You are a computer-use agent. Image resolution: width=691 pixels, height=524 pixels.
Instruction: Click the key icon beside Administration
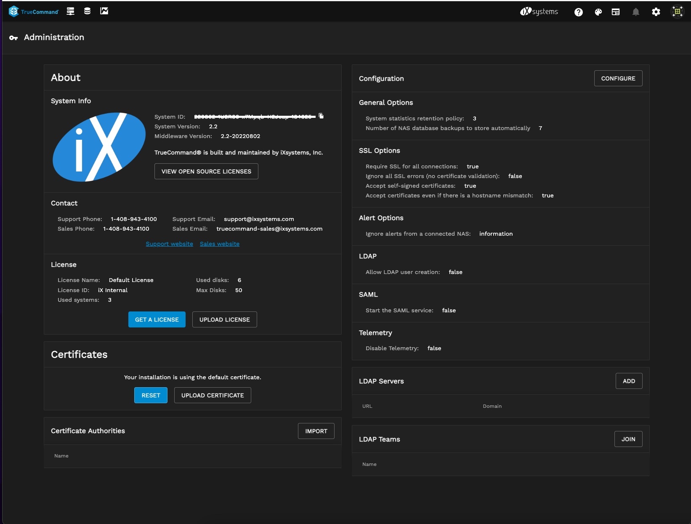point(13,38)
